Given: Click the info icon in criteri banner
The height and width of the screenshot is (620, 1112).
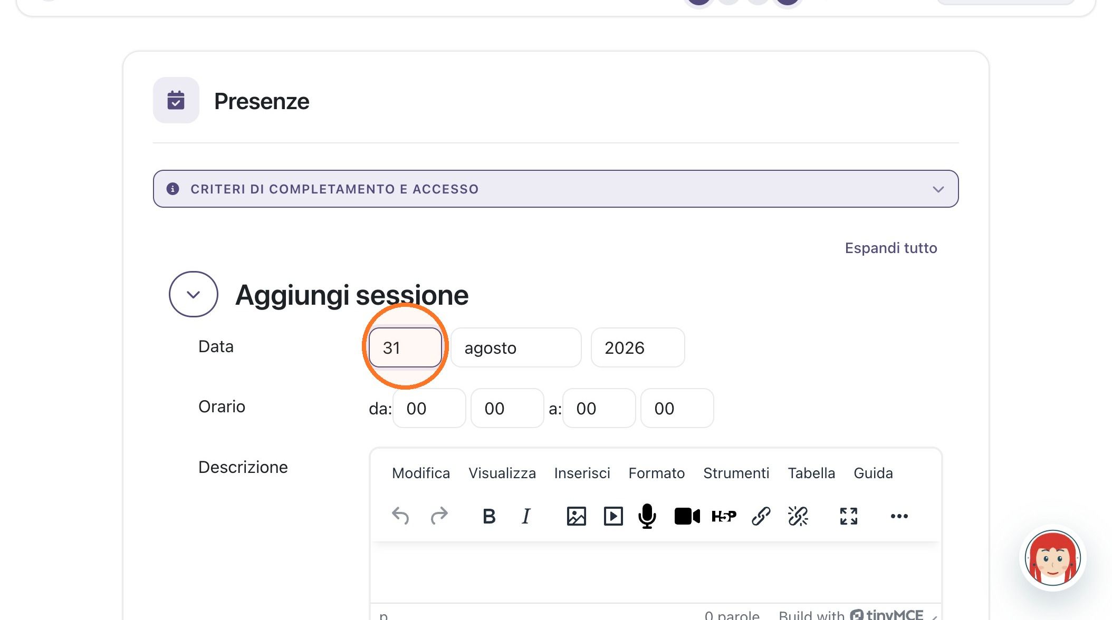Looking at the screenshot, I should click(172, 189).
